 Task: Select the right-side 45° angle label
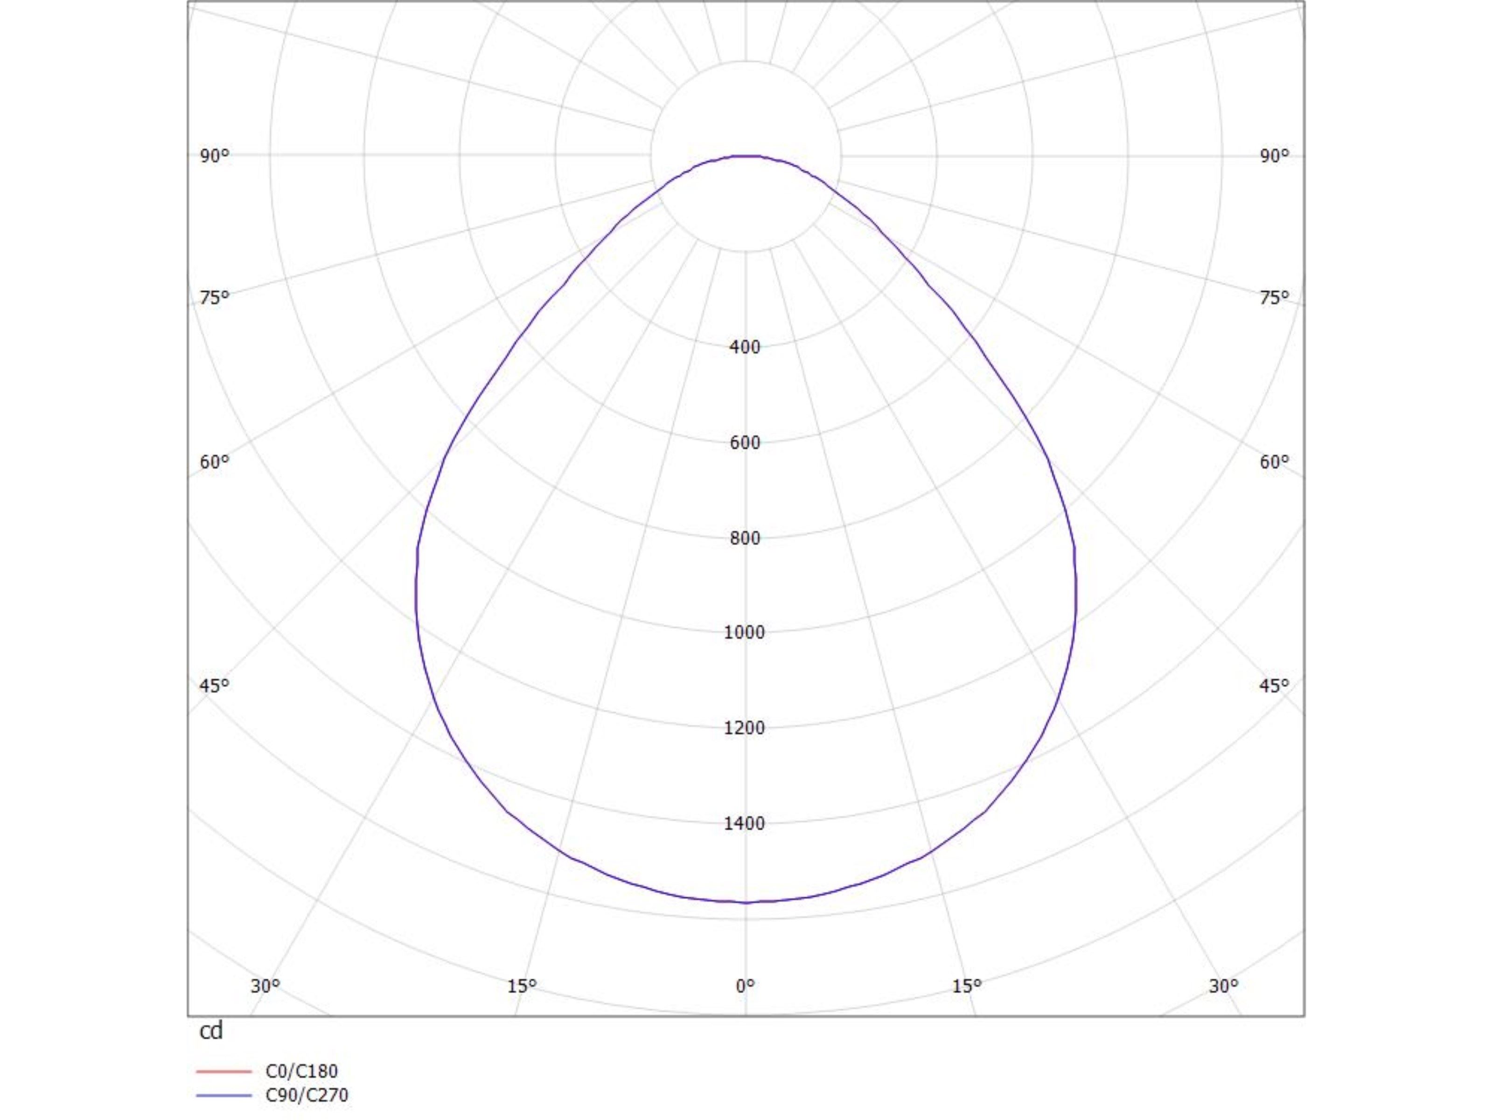click(x=1274, y=686)
